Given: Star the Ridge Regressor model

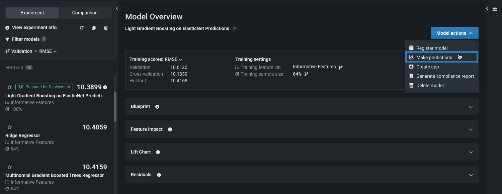Looking at the screenshot, I should coord(10,127).
